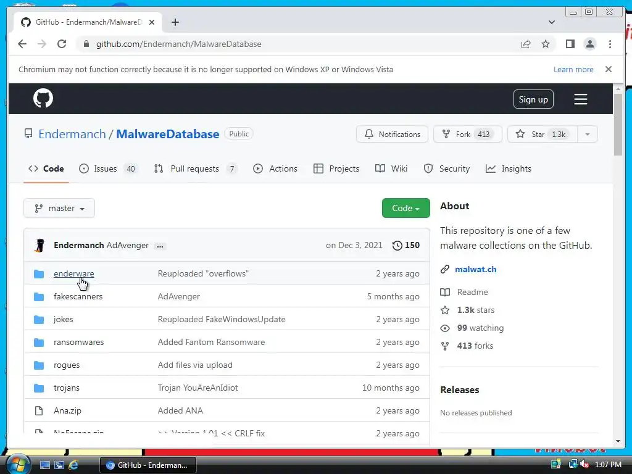
Task: Open the Endermanch owner link
Action: tap(72, 134)
